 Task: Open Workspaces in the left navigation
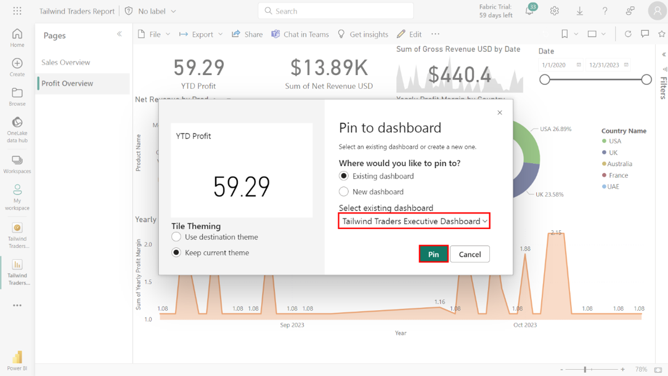point(17,164)
